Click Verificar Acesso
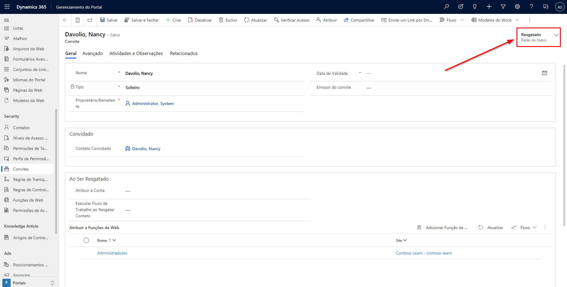The height and width of the screenshot is (287, 567). tap(292, 20)
